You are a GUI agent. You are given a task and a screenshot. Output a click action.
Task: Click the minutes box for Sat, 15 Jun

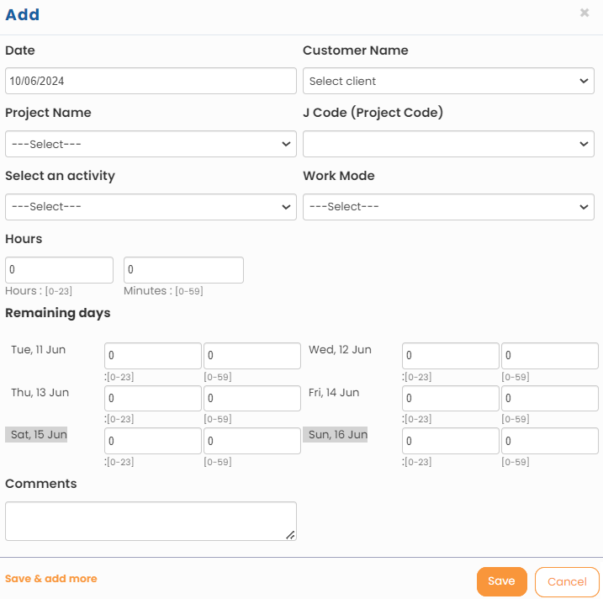pyautogui.click(x=252, y=441)
